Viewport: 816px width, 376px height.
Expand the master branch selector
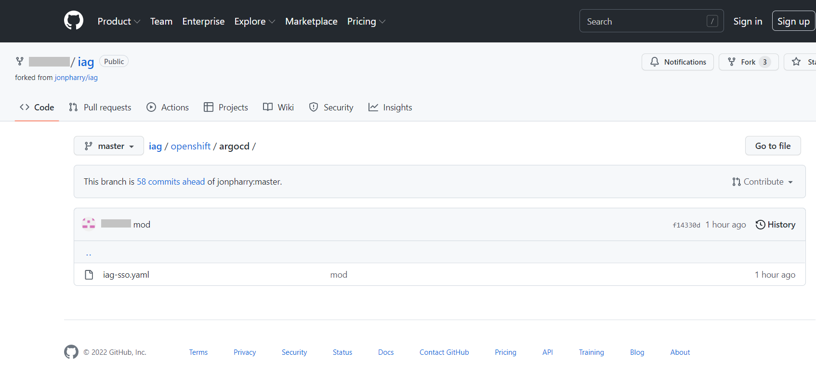click(x=109, y=146)
